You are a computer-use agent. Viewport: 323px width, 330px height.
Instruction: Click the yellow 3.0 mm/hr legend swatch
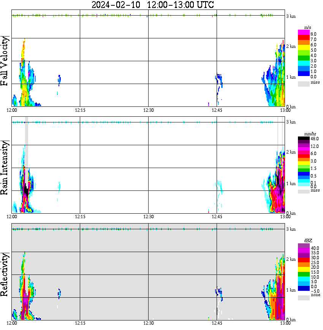click(x=304, y=163)
